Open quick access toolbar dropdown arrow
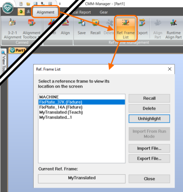Image resolution: width=183 pixels, height=192 pixels. coord(60,4)
